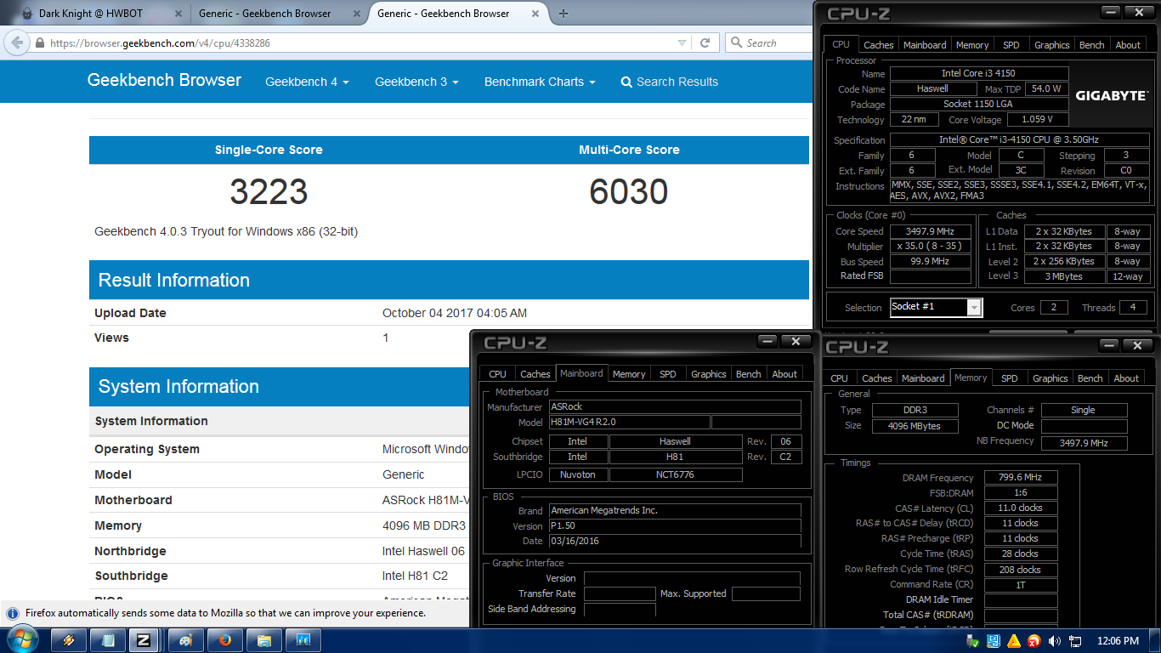Close the Dark Knight @ HWBOT tab
Screen dimensions: 1161x653
coord(177,14)
